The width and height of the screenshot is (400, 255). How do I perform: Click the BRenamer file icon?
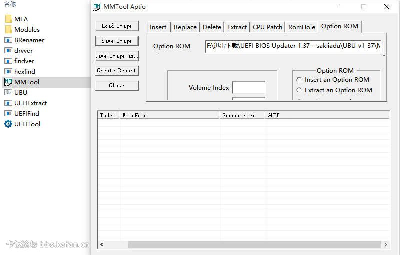tap(8, 40)
